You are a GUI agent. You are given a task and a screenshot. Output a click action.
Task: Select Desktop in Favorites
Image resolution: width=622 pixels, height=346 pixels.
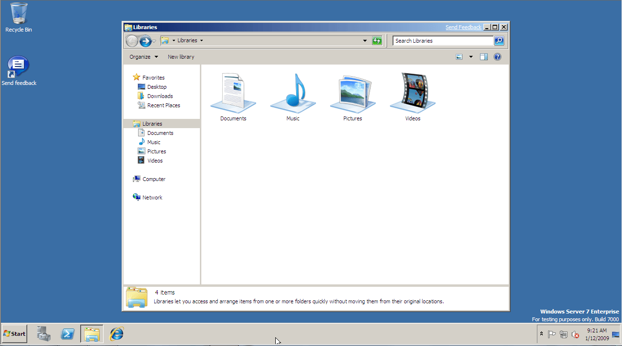[x=152, y=87]
